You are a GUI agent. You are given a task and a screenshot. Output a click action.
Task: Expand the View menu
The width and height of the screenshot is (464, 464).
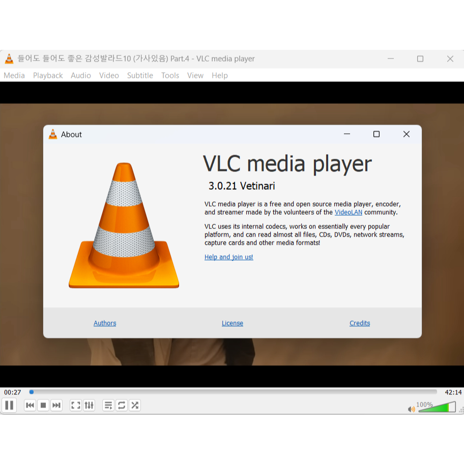click(x=195, y=75)
